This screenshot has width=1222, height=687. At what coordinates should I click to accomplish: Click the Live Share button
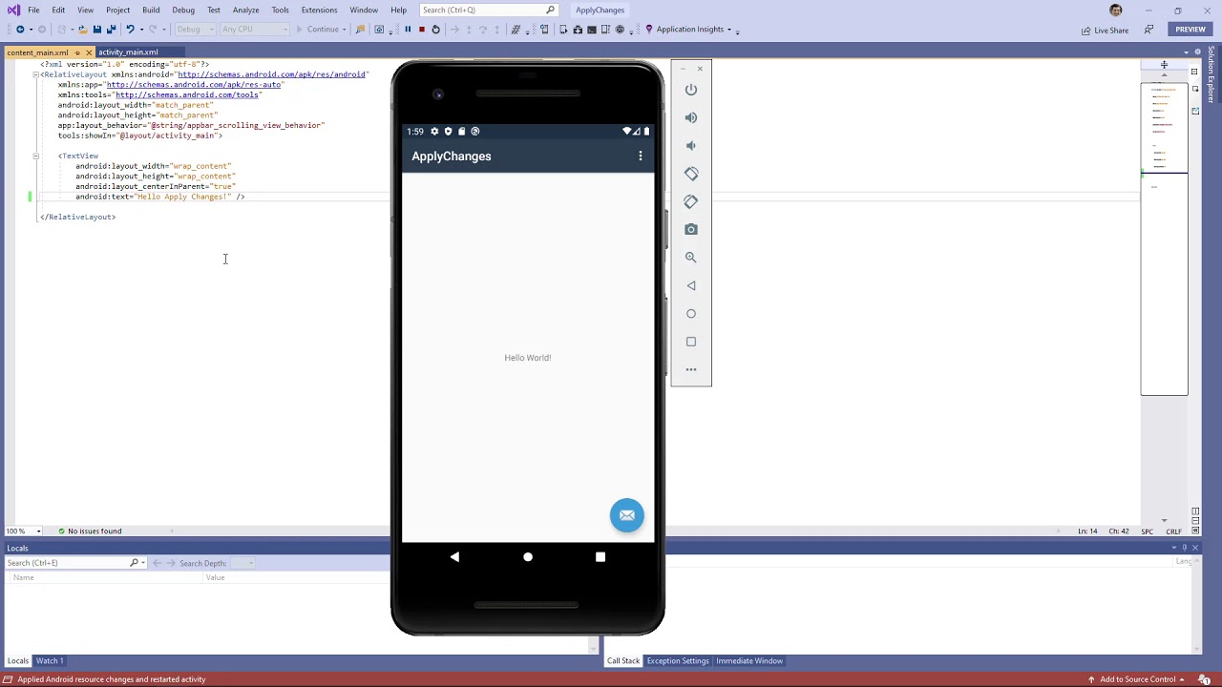[x=1105, y=31]
